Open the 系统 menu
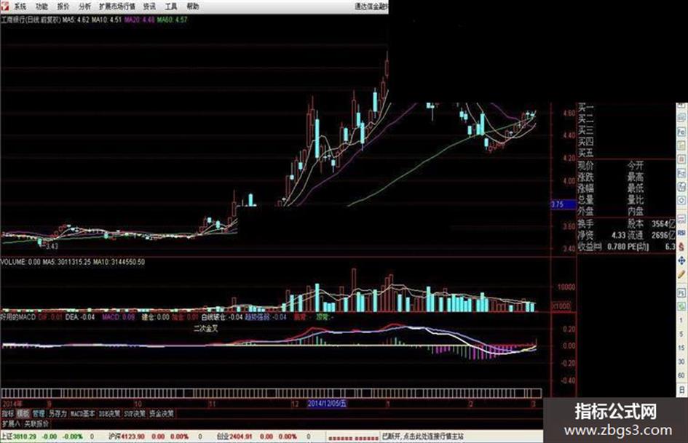688x443 pixels. 20,7
